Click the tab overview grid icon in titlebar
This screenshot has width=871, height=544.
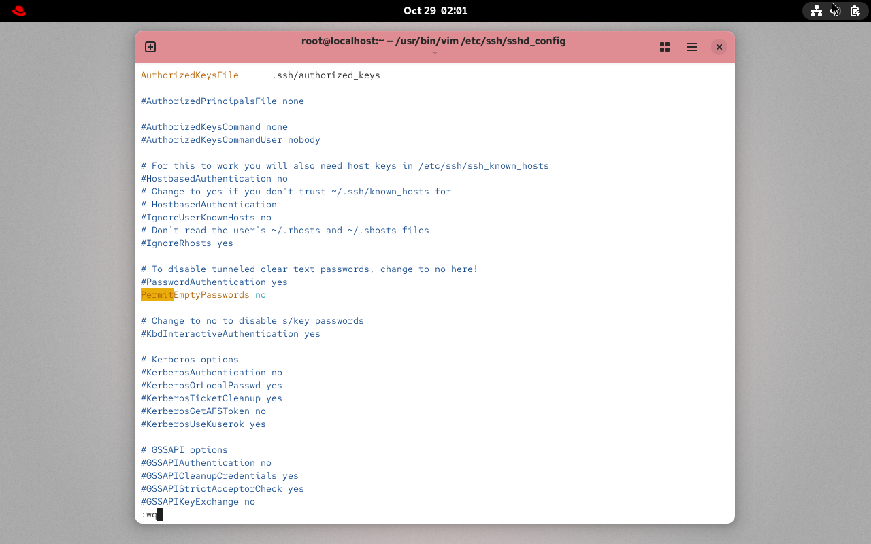(x=665, y=47)
